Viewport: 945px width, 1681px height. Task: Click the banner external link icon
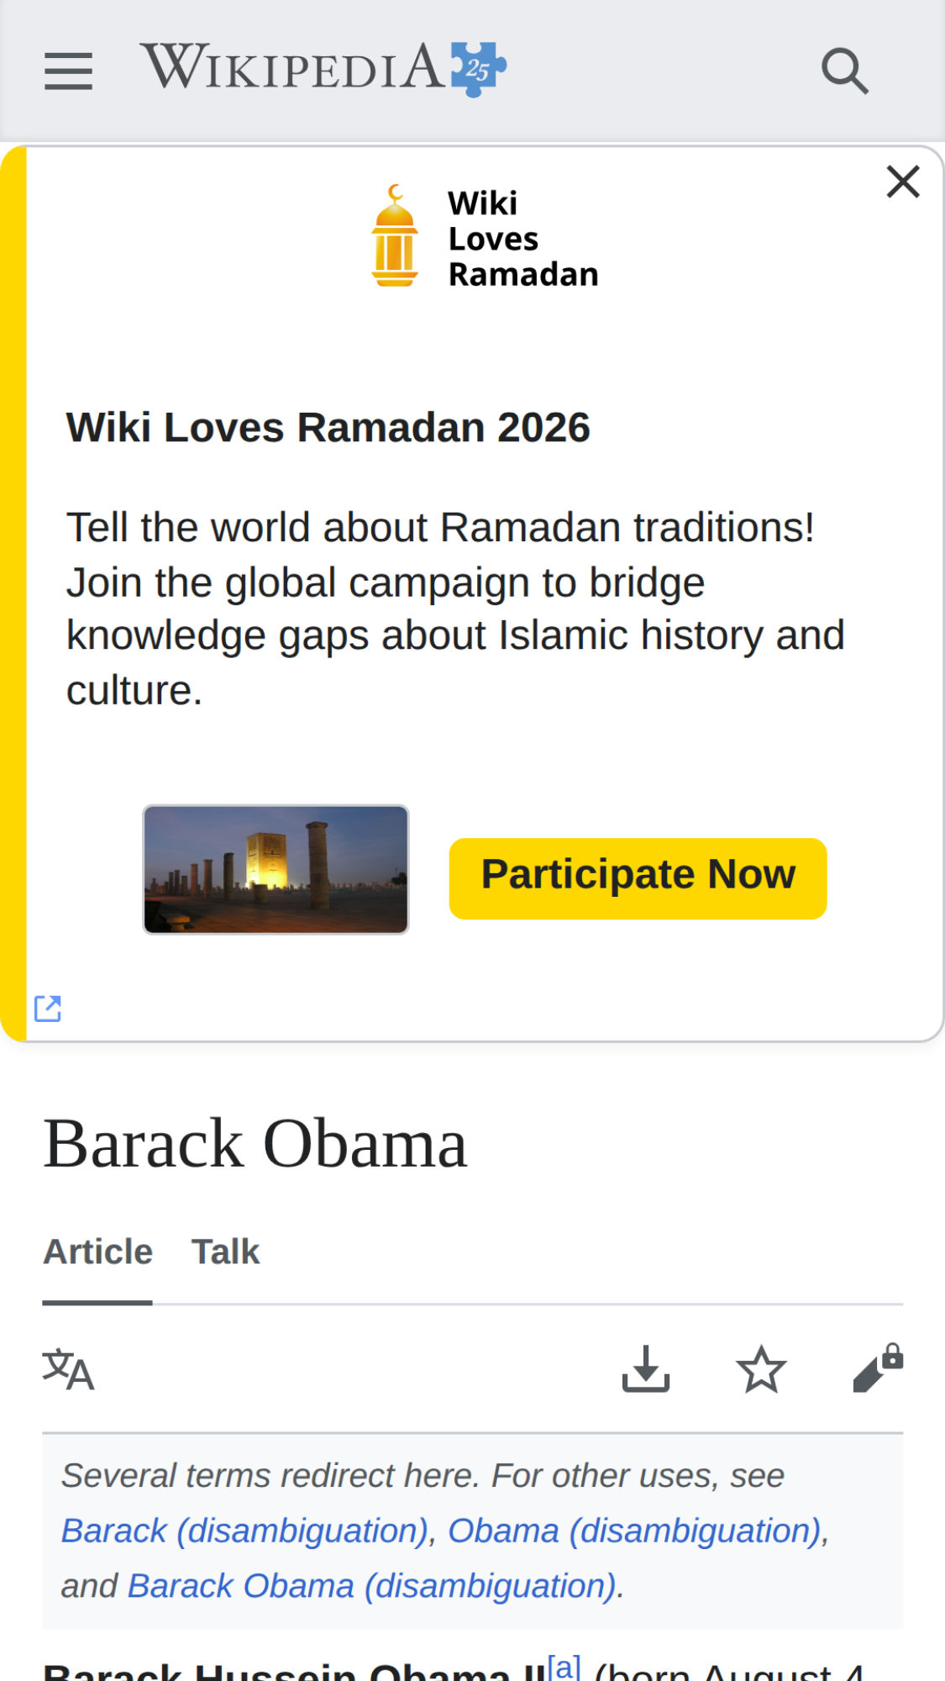[48, 1008]
